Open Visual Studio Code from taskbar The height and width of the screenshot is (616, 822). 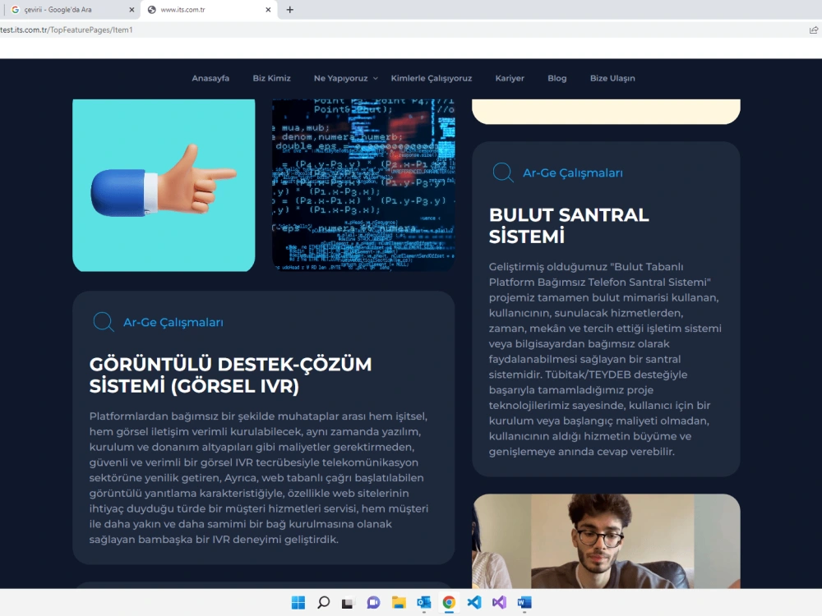(x=474, y=602)
